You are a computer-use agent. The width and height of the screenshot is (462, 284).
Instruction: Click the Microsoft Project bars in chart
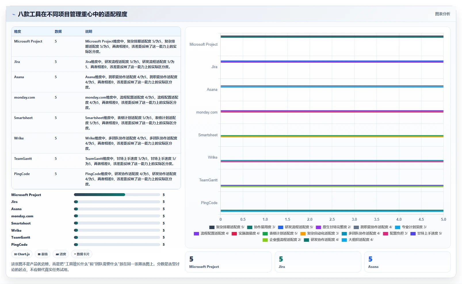pyautogui.click(x=332, y=37)
